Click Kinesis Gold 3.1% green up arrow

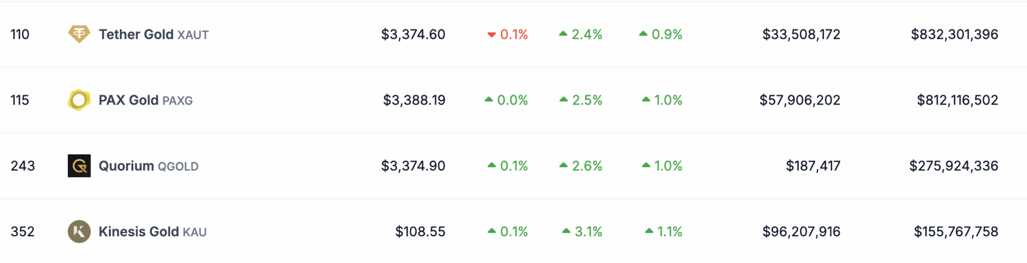(x=566, y=231)
